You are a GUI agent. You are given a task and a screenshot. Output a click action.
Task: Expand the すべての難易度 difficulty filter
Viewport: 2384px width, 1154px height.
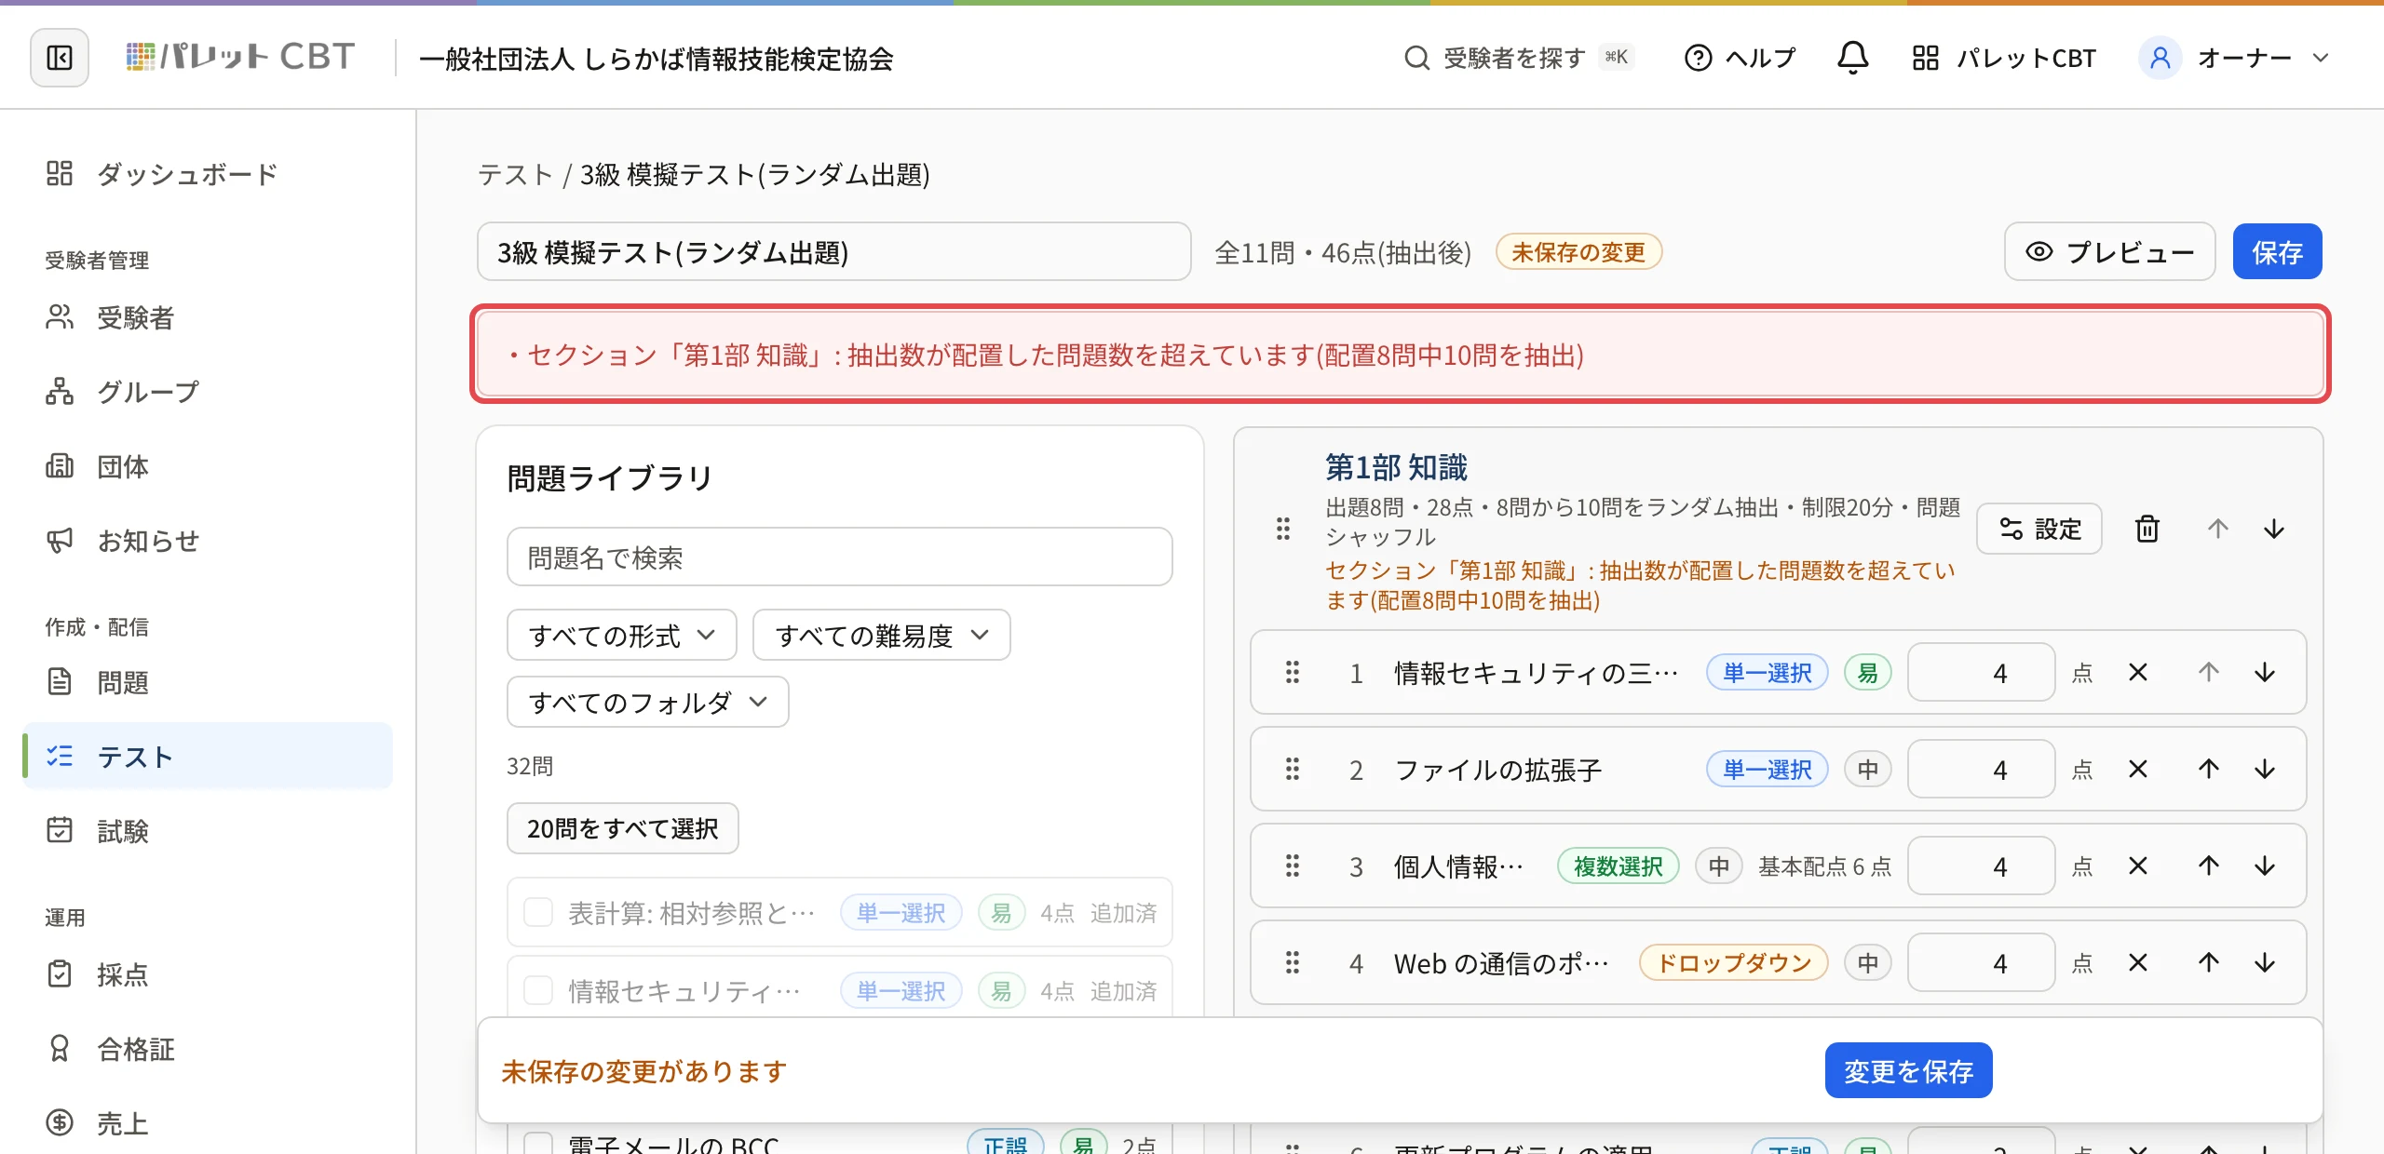click(881, 635)
